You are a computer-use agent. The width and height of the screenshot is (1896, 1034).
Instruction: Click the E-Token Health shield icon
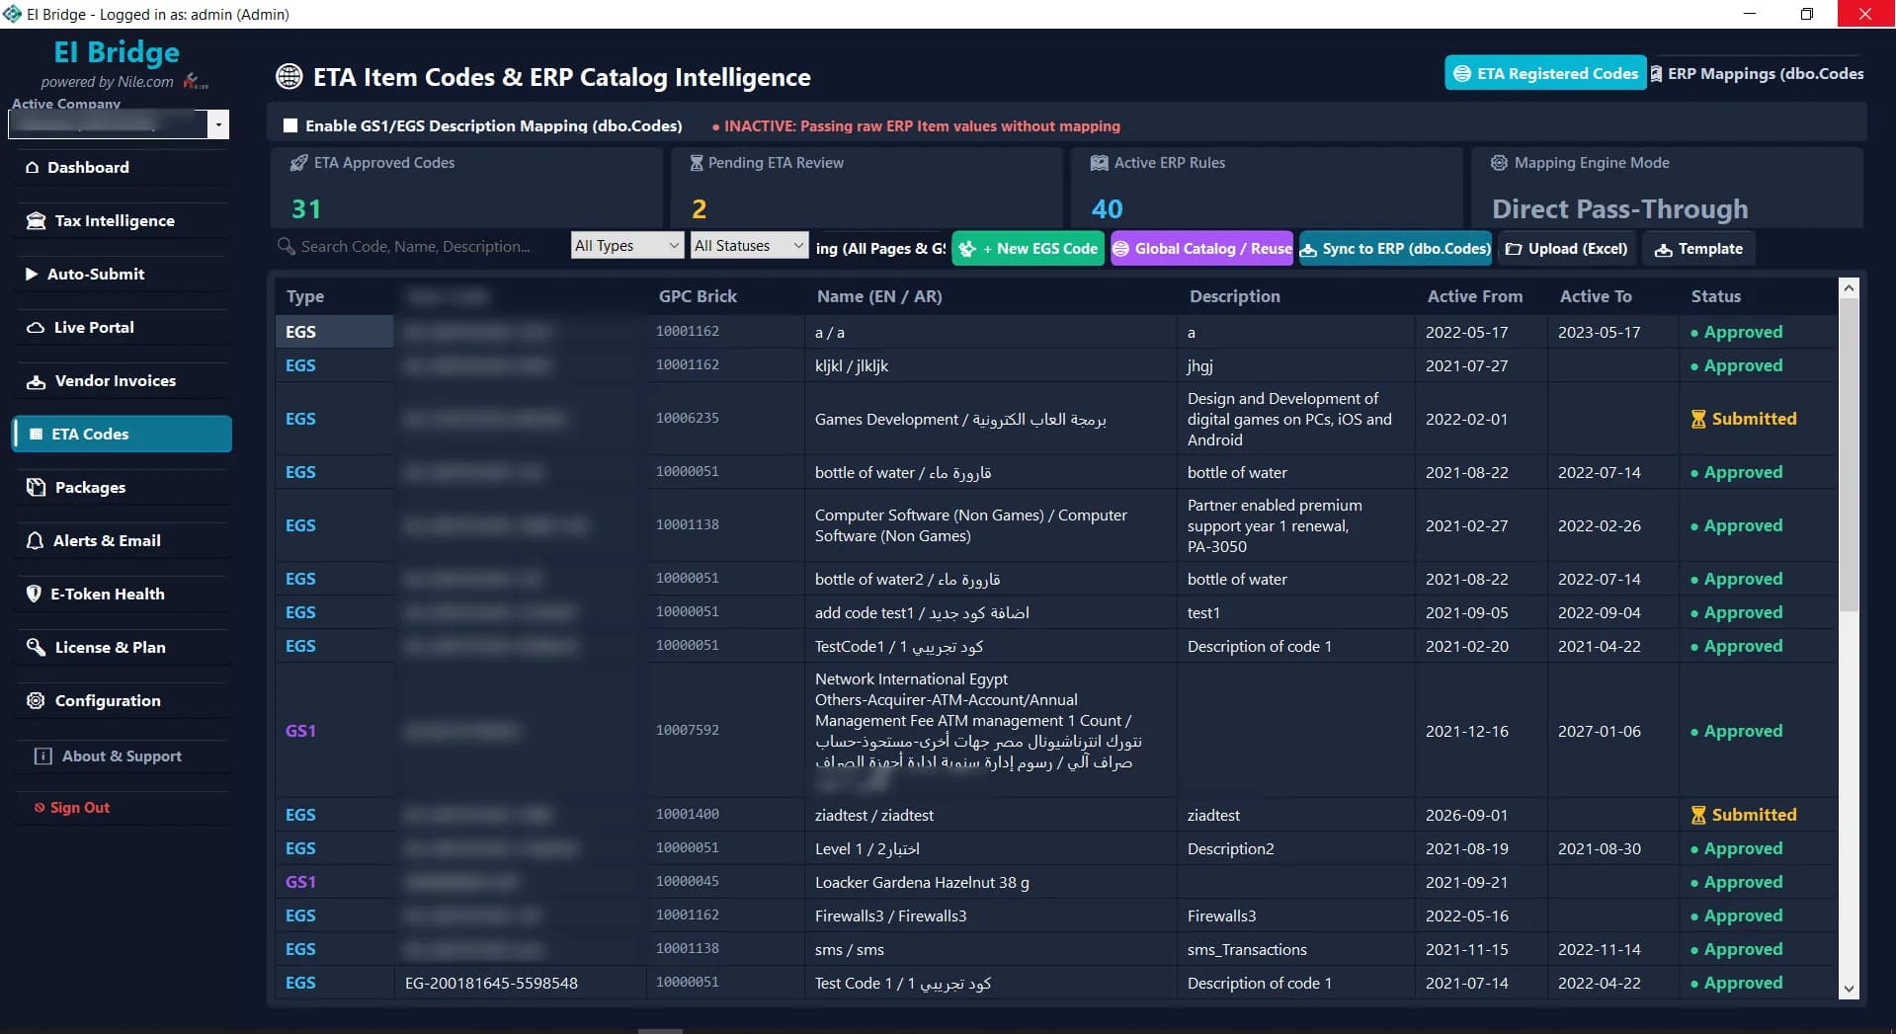tap(34, 595)
